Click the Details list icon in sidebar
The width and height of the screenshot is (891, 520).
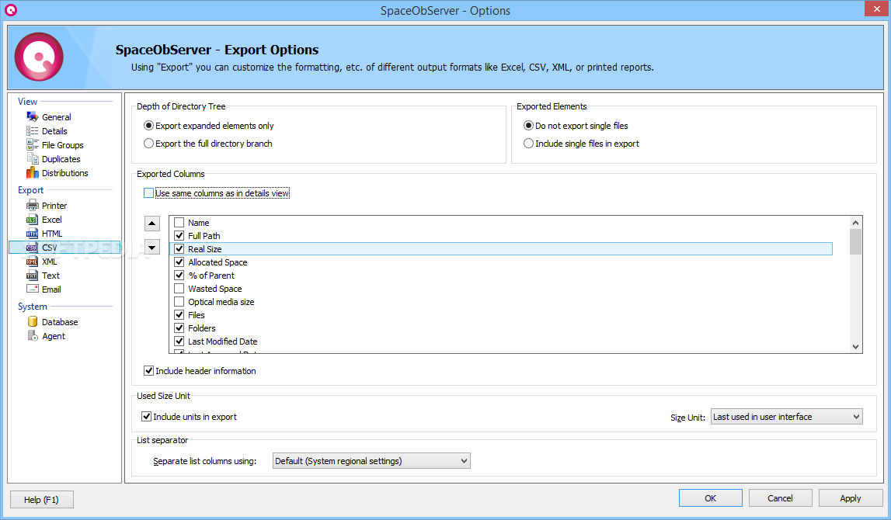[x=33, y=130]
